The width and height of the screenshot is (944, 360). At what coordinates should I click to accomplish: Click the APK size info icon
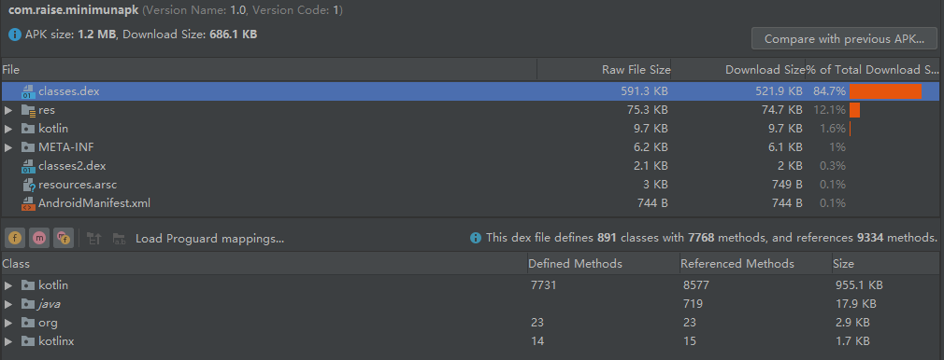point(14,35)
